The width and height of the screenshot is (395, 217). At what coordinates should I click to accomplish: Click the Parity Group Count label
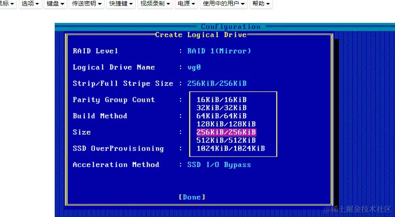coord(114,100)
